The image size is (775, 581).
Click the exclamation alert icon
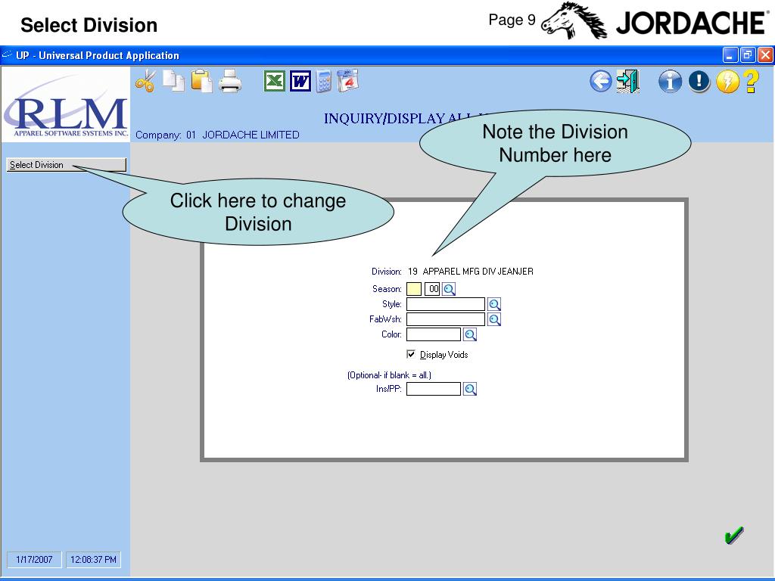[699, 81]
